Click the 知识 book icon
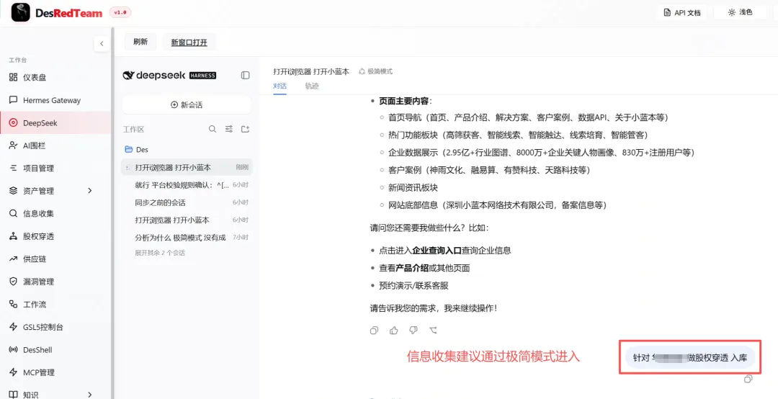Screen dimensions: 778x399 point(14,395)
